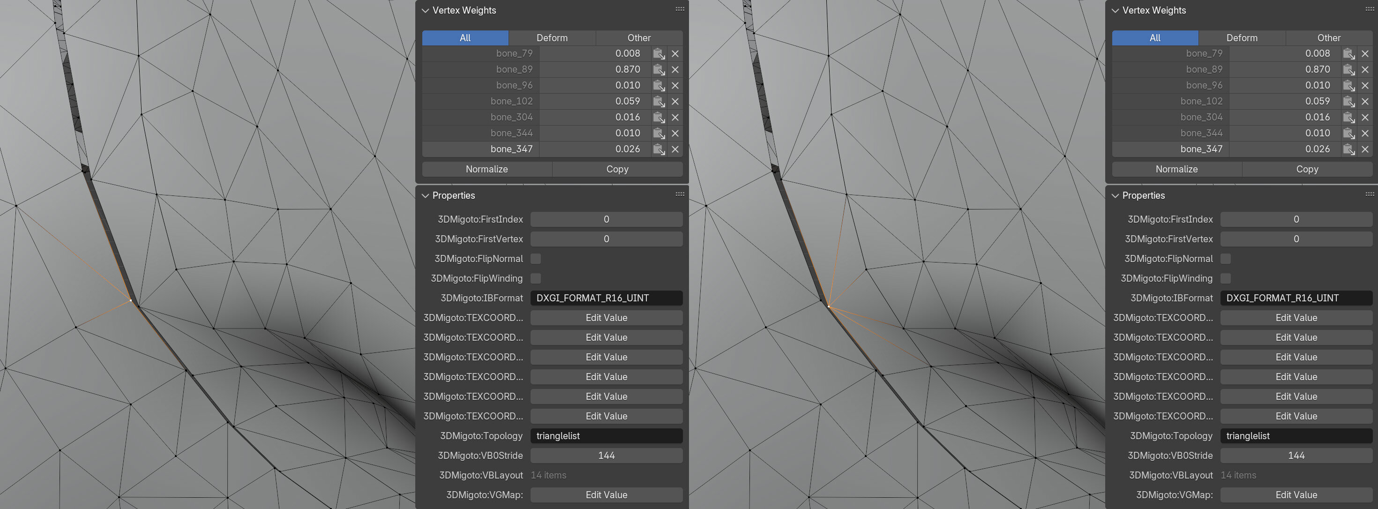Paste bone_96 weight to selected in left panel
Viewport: 1378px width, 509px height.
pos(659,86)
